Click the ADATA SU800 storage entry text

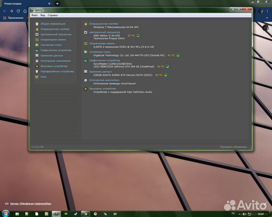pyautogui.click(x=123, y=75)
